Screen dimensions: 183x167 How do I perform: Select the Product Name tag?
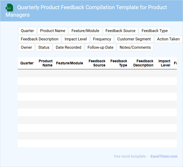pos(53,31)
